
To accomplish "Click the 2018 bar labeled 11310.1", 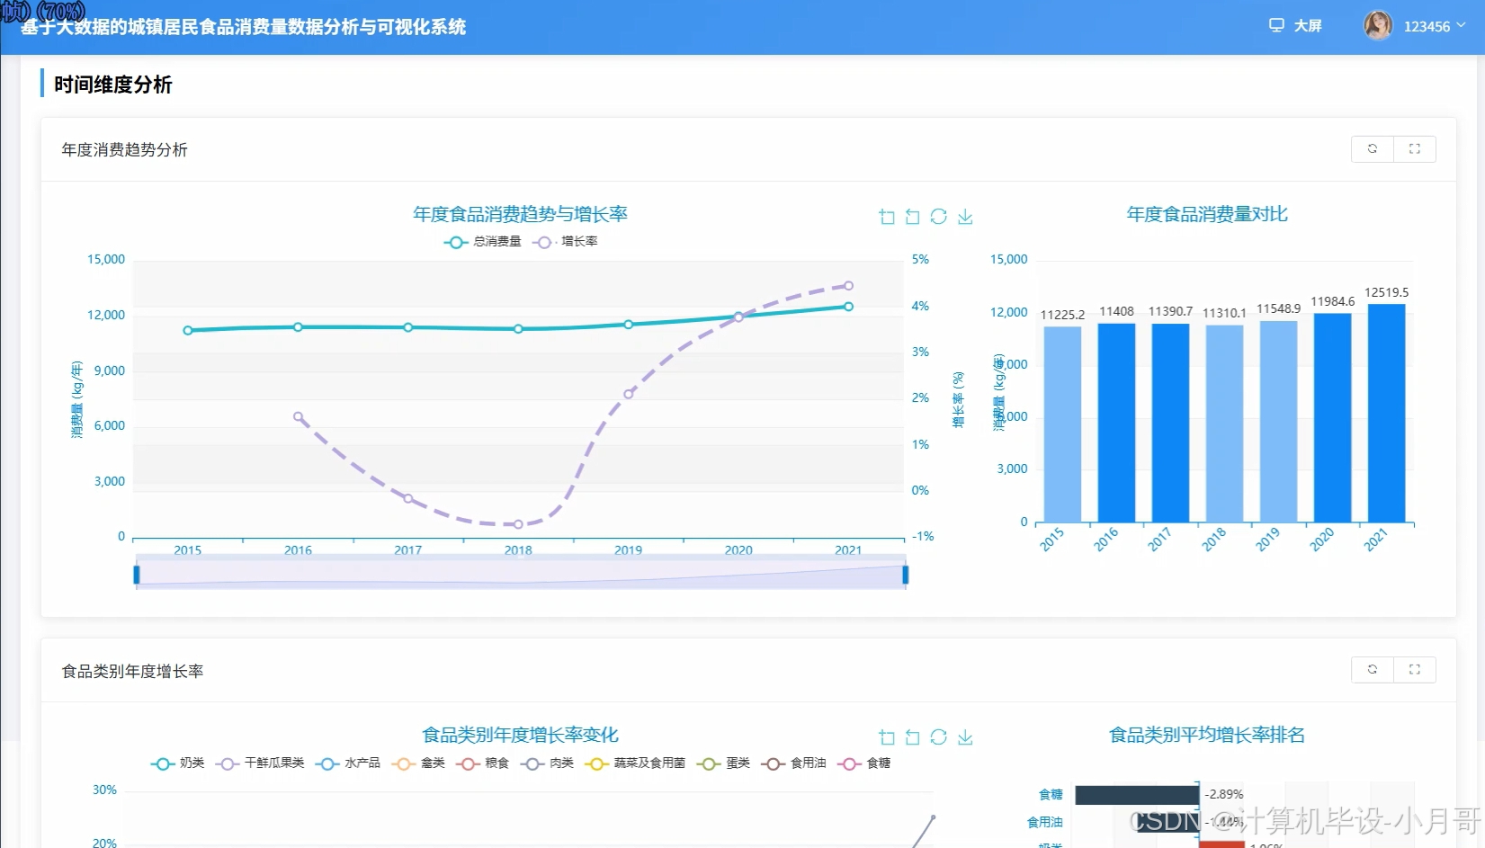I will click(x=1224, y=424).
